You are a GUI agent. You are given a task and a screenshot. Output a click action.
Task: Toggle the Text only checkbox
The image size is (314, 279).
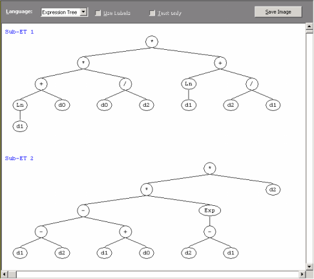(x=152, y=13)
